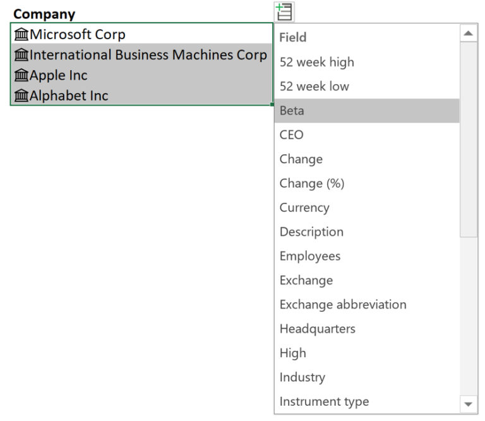Select the Change (%) field
The image size is (485, 421).
(311, 183)
